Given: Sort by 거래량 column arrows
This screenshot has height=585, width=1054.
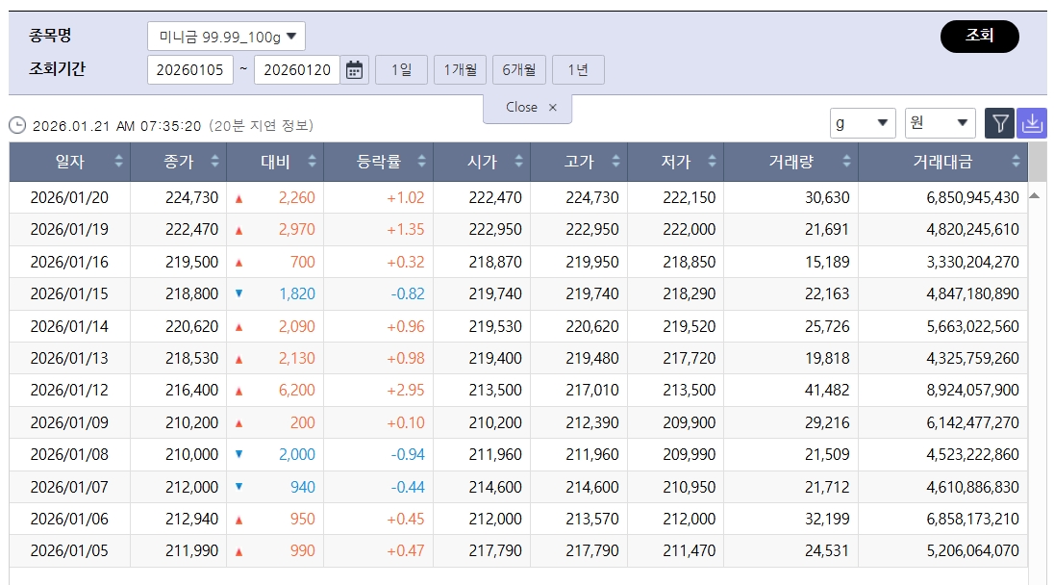Looking at the screenshot, I should [x=845, y=163].
